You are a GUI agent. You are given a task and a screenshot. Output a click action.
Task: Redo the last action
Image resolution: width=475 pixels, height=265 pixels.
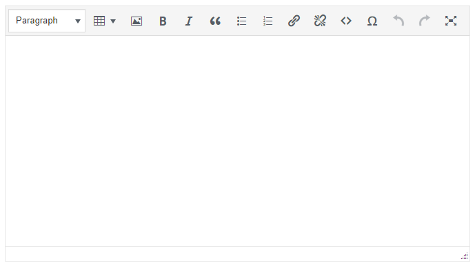click(425, 21)
